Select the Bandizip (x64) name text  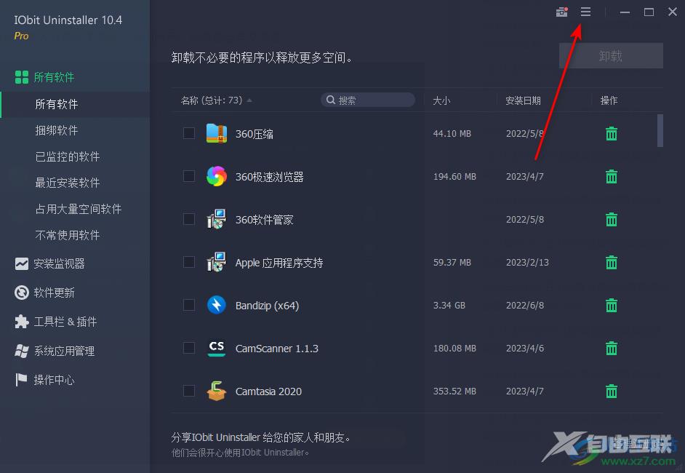pos(267,305)
